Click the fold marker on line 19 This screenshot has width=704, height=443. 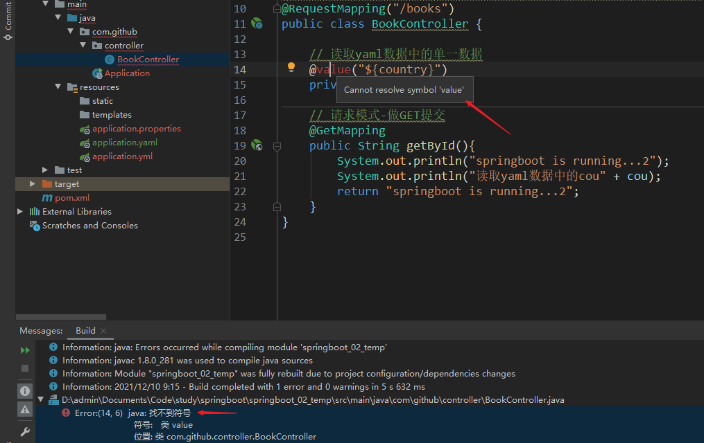pos(277,146)
